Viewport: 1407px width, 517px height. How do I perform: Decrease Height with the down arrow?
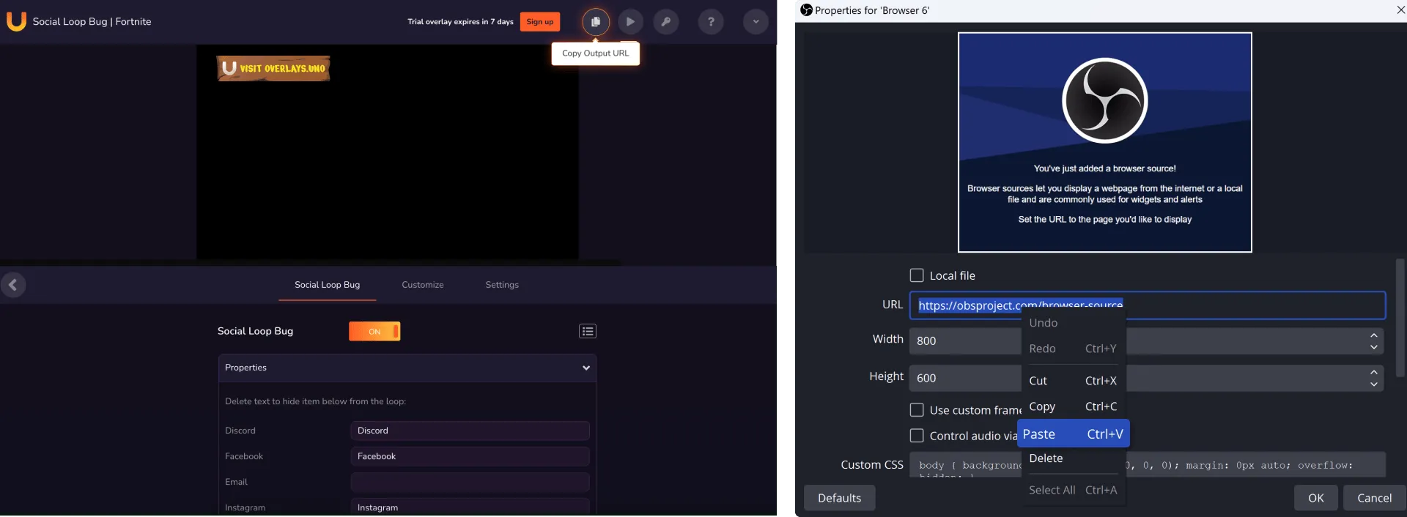tap(1374, 384)
